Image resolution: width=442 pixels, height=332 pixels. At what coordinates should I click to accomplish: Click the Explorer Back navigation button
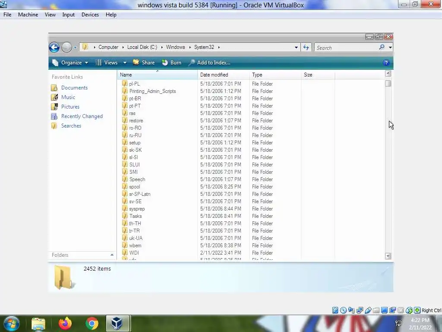(54, 47)
